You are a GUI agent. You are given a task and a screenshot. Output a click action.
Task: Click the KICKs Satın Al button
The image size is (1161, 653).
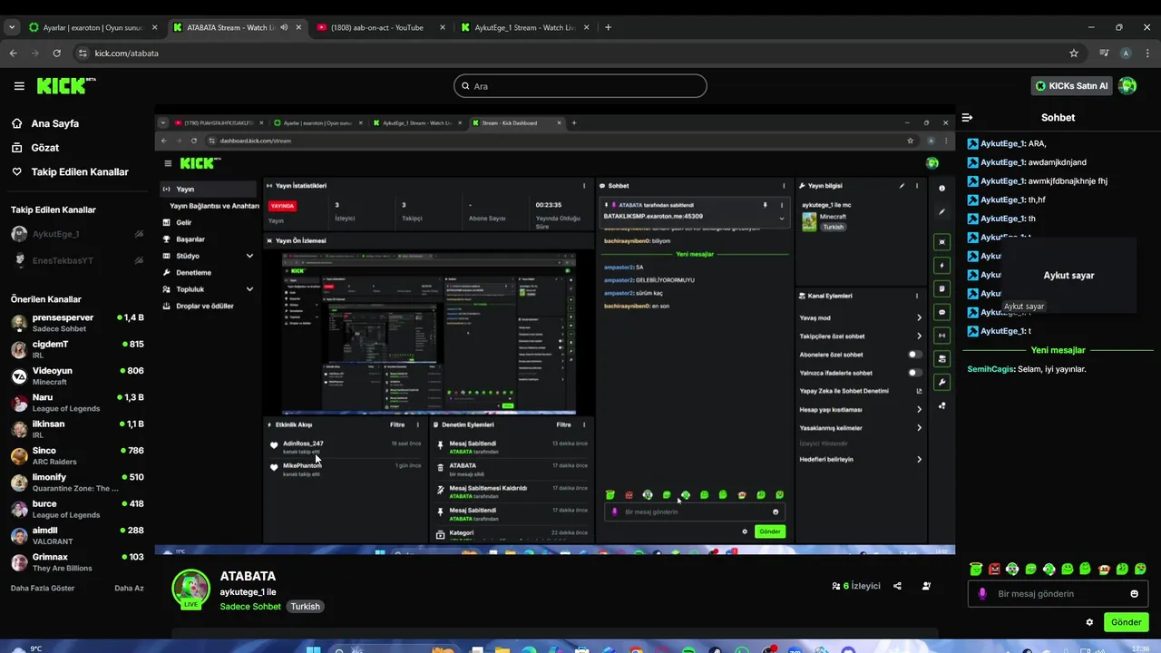(x=1071, y=86)
